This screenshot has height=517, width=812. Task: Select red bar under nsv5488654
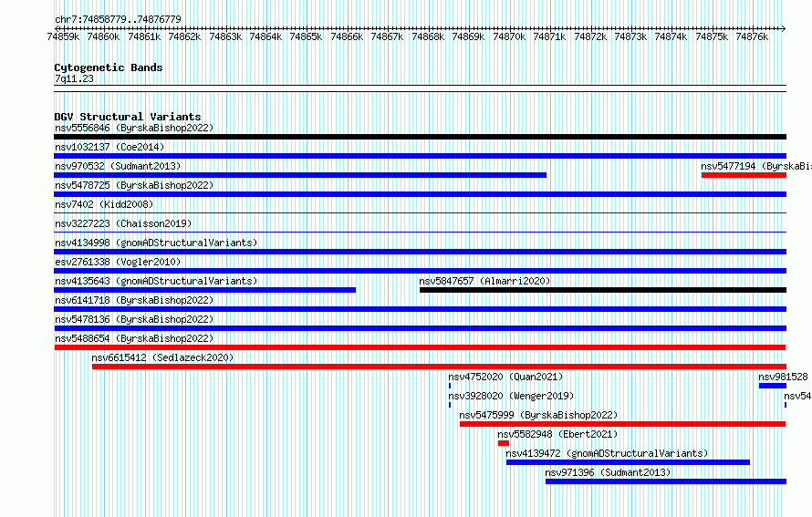pyautogui.click(x=420, y=347)
